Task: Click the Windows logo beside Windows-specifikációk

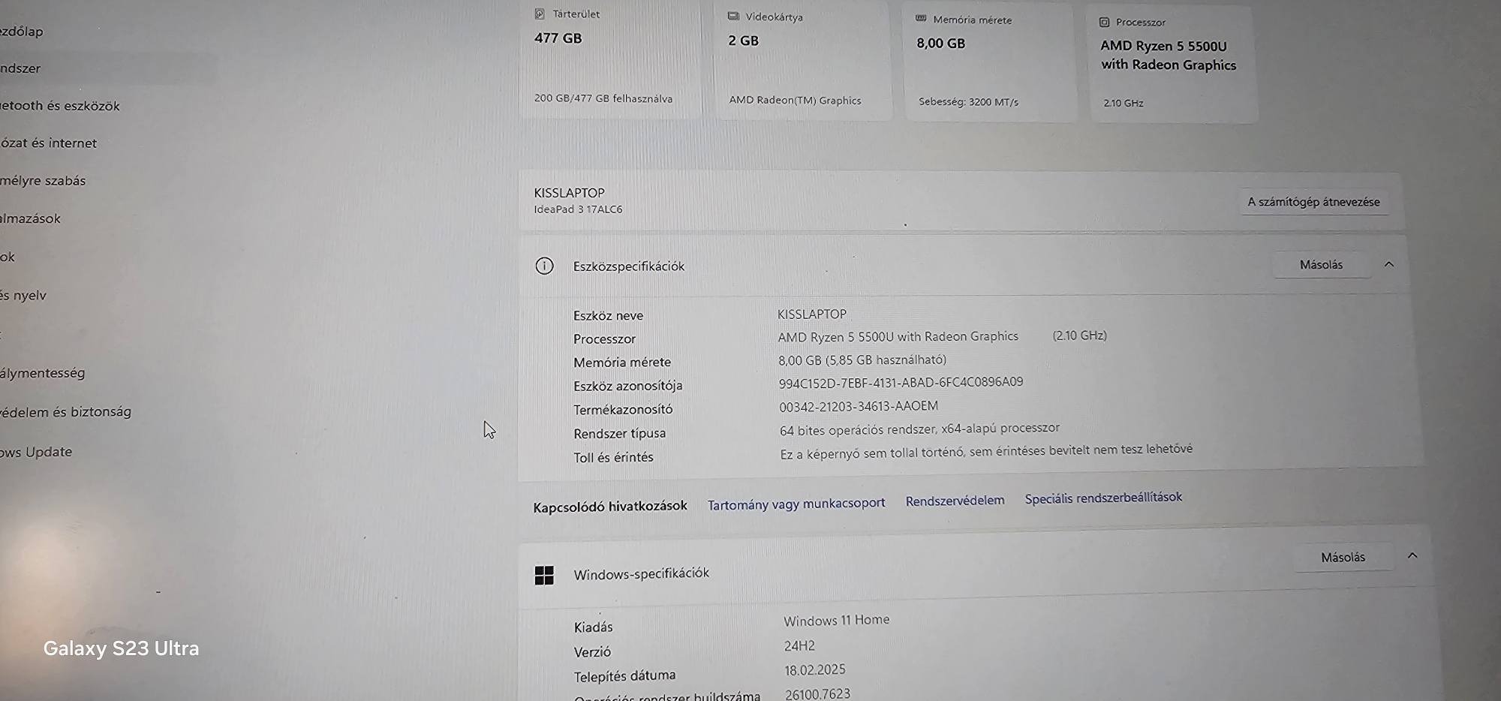Action: [544, 575]
